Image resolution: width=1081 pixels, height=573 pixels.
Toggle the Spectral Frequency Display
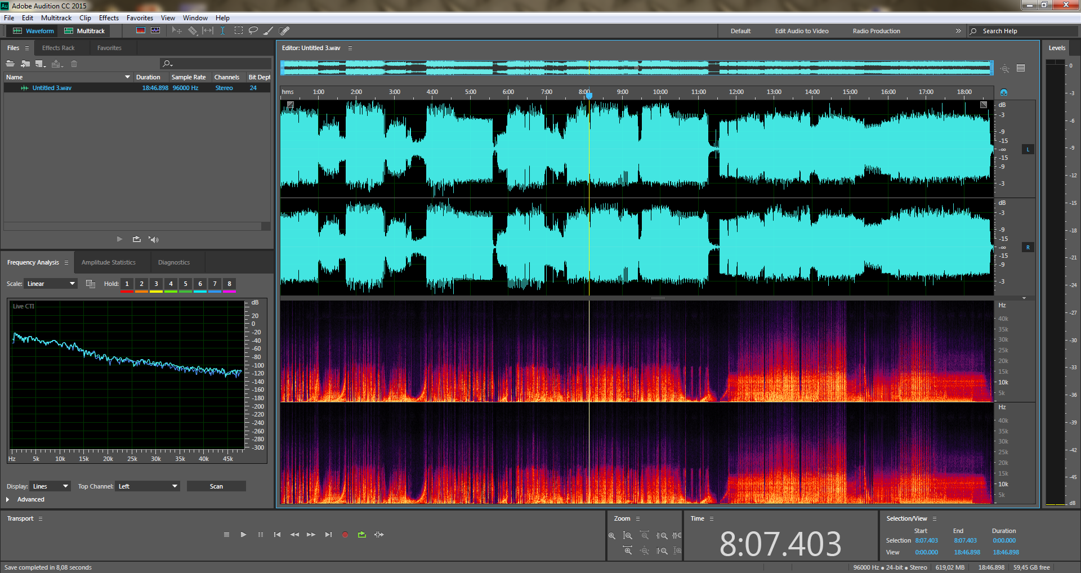[x=140, y=31]
